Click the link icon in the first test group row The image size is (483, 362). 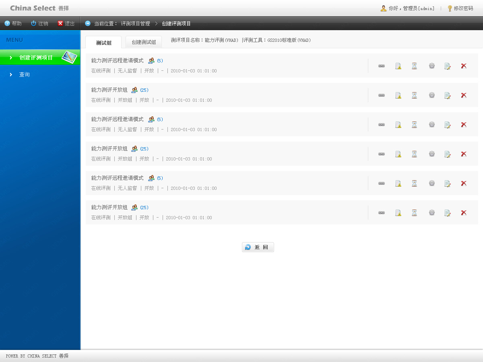tap(382, 66)
